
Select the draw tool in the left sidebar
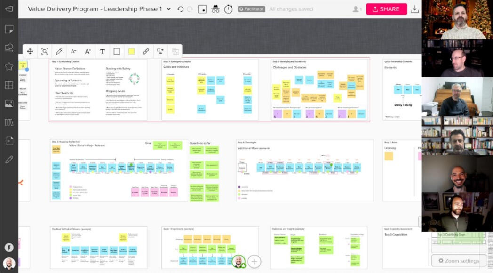9,159
